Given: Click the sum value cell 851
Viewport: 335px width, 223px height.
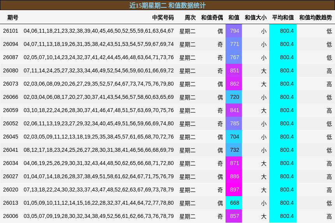Looking at the screenshot, I should point(234,70).
